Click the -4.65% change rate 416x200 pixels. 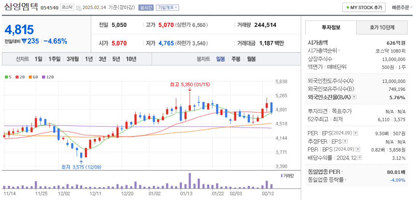(55, 41)
